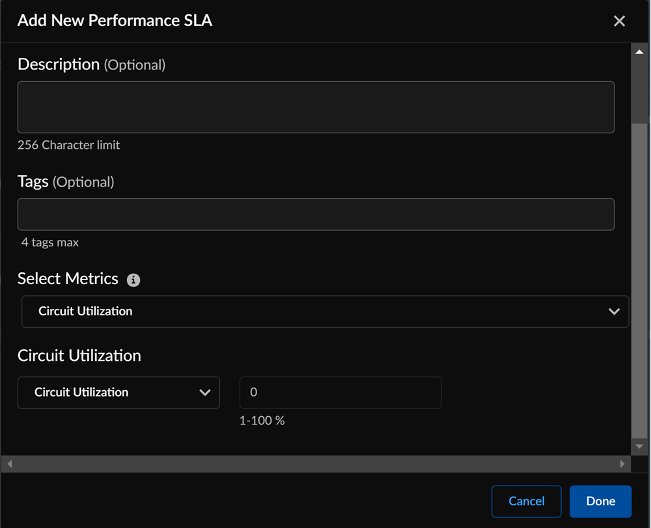Click the horizontal scrollbar right arrow

click(x=622, y=464)
